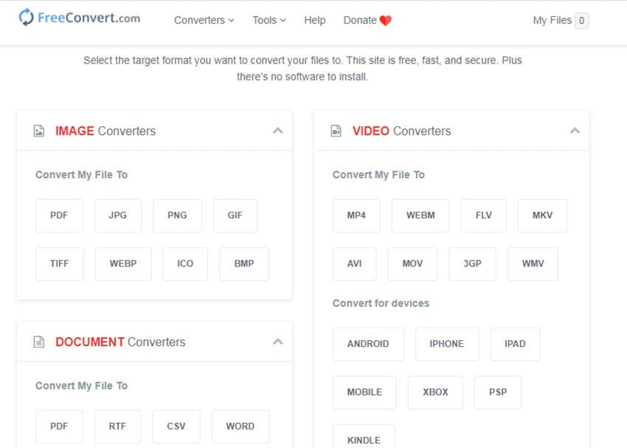The width and height of the screenshot is (627, 448).
Task: Click the FreeConvert logo icon
Action: 27,18
